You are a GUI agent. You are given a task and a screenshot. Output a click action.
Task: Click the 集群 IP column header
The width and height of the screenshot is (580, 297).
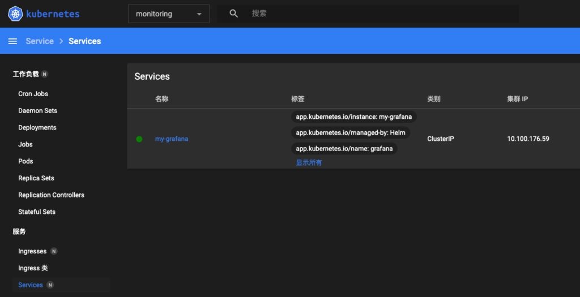point(518,99)
